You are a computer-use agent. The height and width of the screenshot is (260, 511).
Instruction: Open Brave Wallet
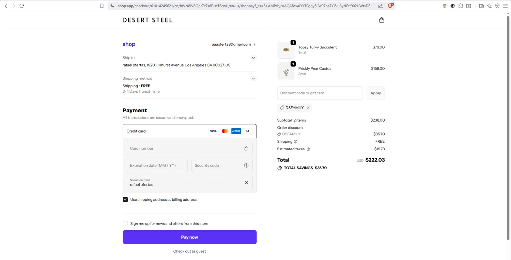pyautogui.click(x=481, y=6)
